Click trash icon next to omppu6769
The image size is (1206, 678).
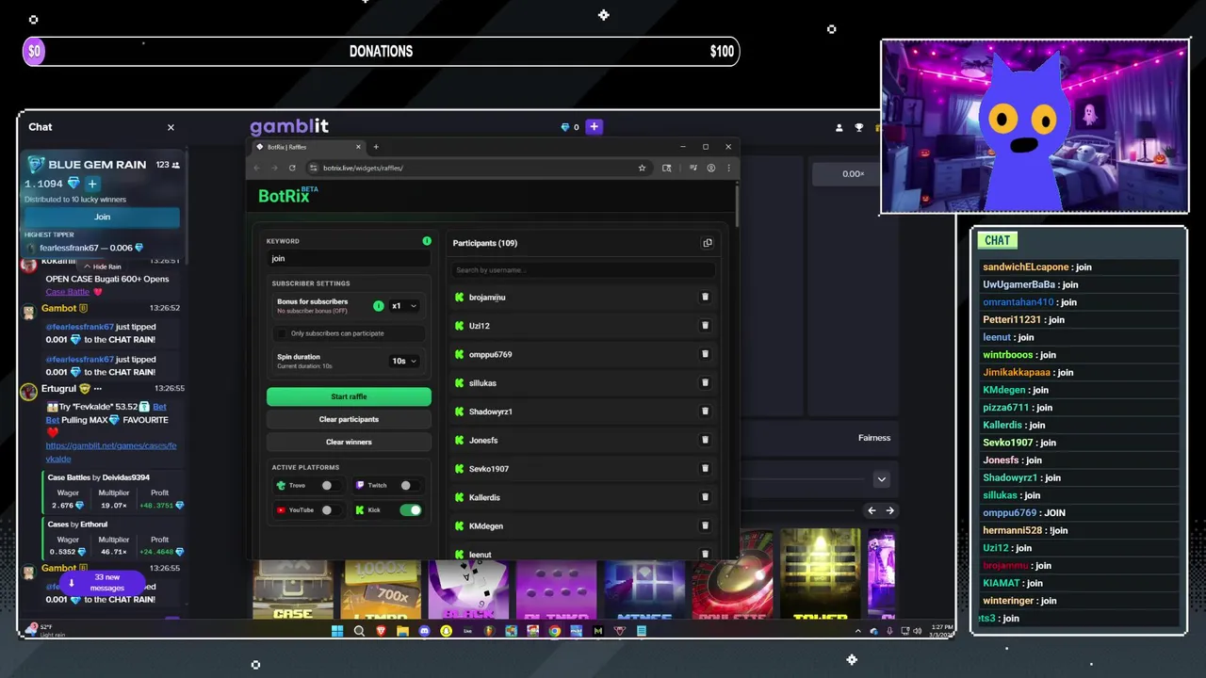705,354
